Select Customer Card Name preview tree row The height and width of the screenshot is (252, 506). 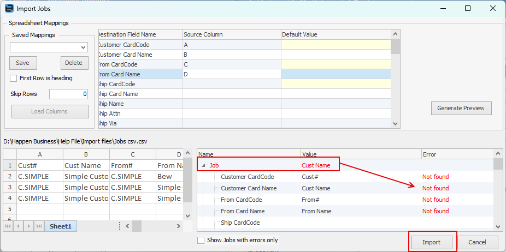(345, 188)
